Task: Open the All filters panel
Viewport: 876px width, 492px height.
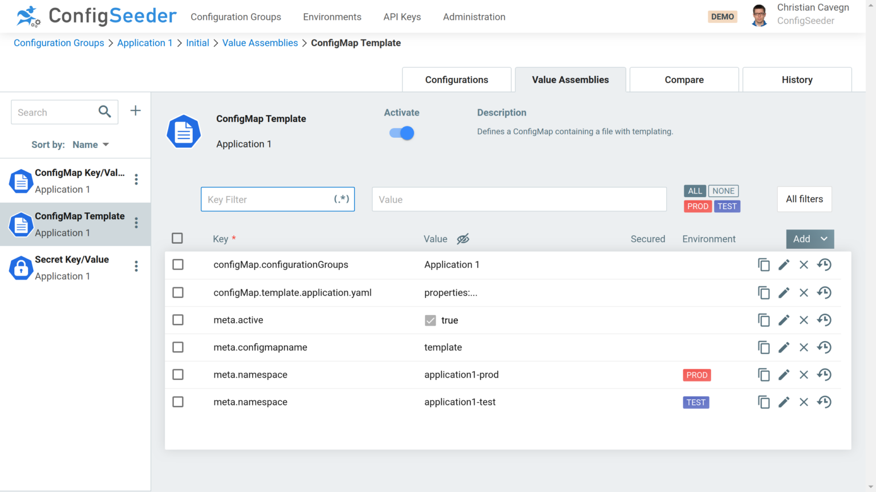Action: tap(804, 199)
